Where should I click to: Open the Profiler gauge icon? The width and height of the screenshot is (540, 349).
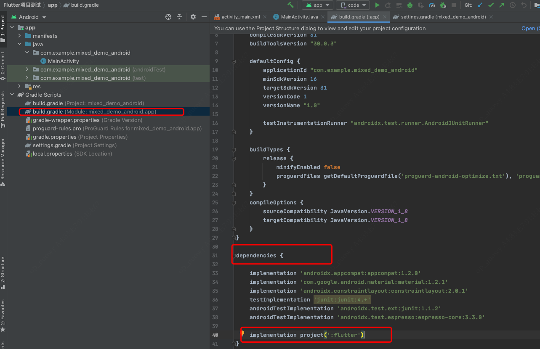point(432,5)
